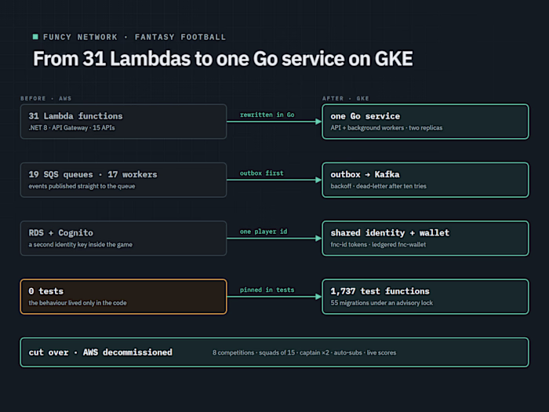This screenshot has width=549, height=412.
Task: Select the 'one Go service' box
Action: click(x=425, y=122)
